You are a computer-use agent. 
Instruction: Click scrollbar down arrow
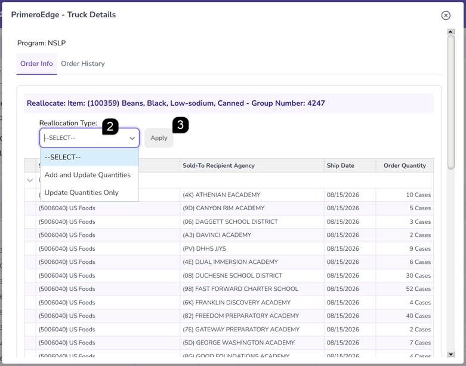(x=451, y=354)
